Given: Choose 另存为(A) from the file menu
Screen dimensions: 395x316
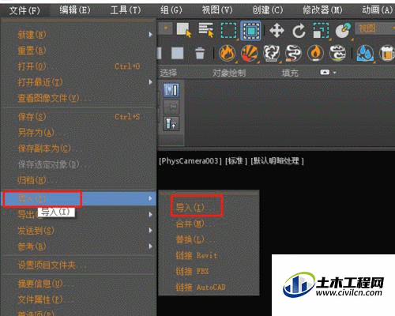Looking at the screenshot, I should click(x=78, y=133).
